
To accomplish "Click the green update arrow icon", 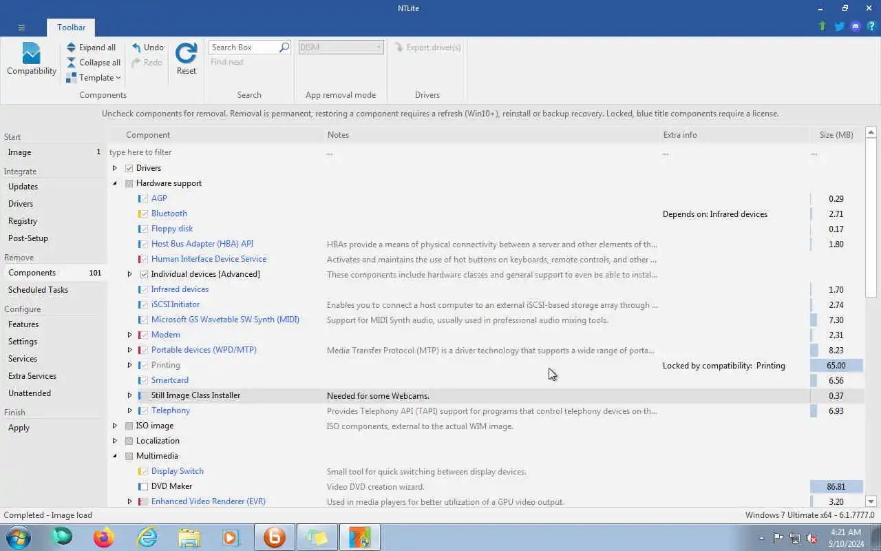I will tap(822, 26).
